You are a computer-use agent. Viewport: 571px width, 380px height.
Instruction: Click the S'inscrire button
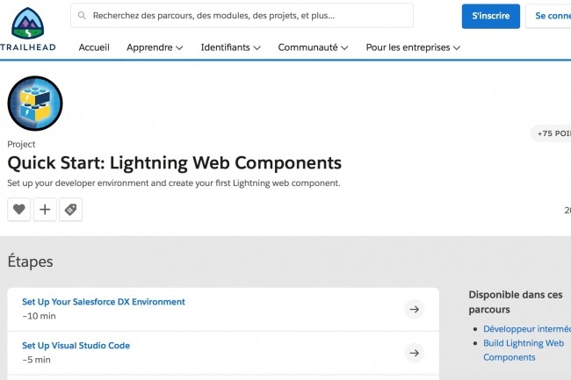491,16
